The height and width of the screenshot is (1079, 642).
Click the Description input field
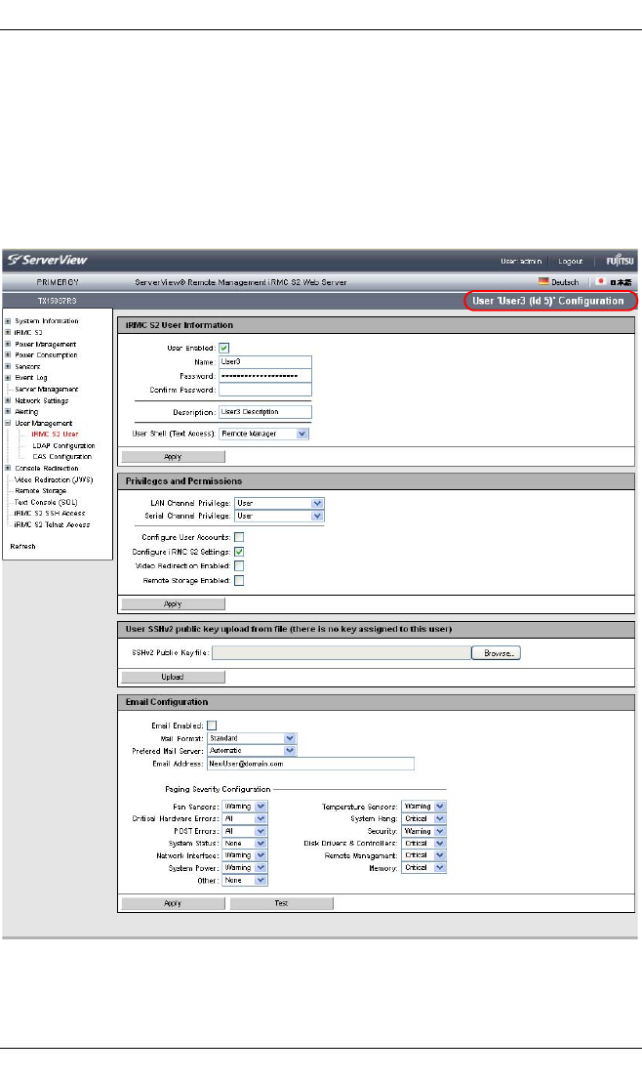click(265, 412)
